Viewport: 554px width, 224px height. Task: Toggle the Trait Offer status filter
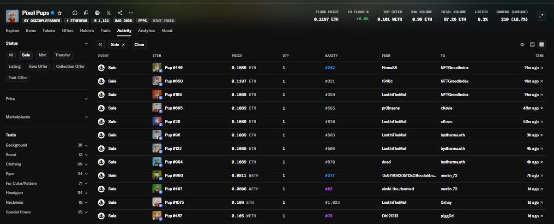pyautogui.click(x=18, y=78)
